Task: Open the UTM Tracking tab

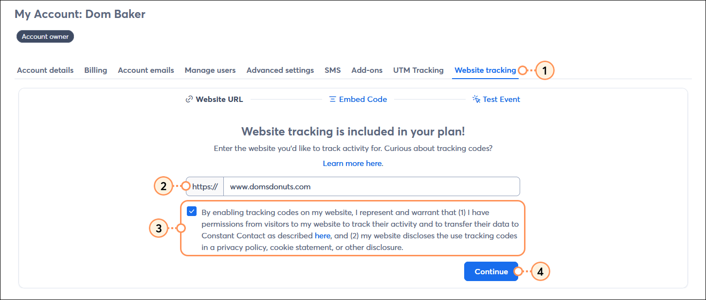Action: (418, 70)
